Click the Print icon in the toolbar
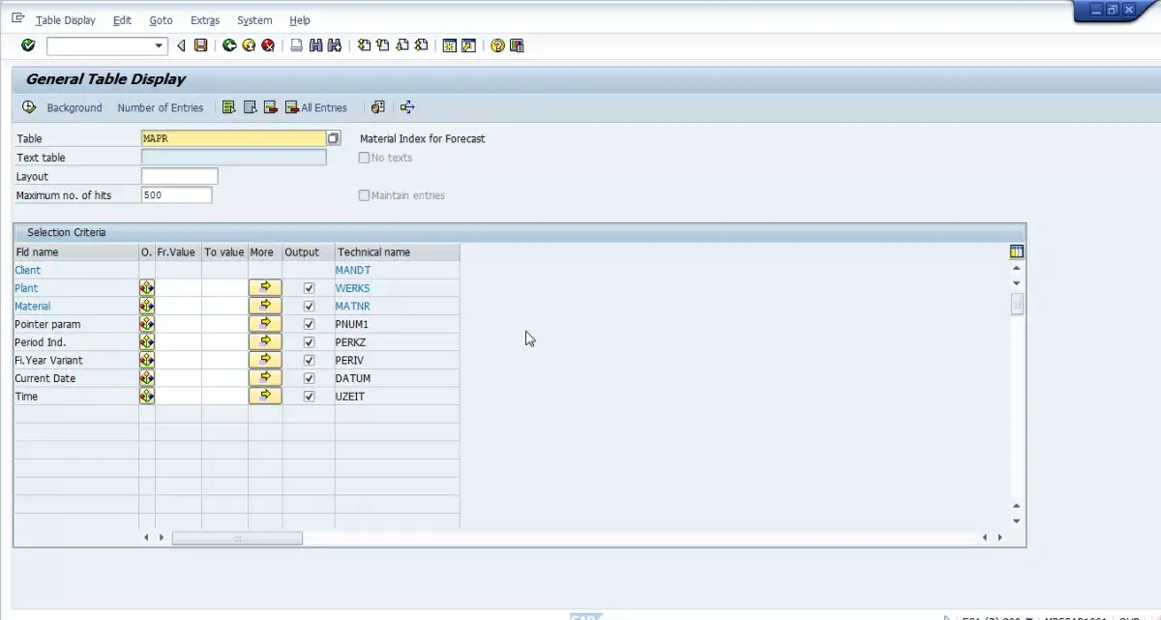 [x=297, y=45]
